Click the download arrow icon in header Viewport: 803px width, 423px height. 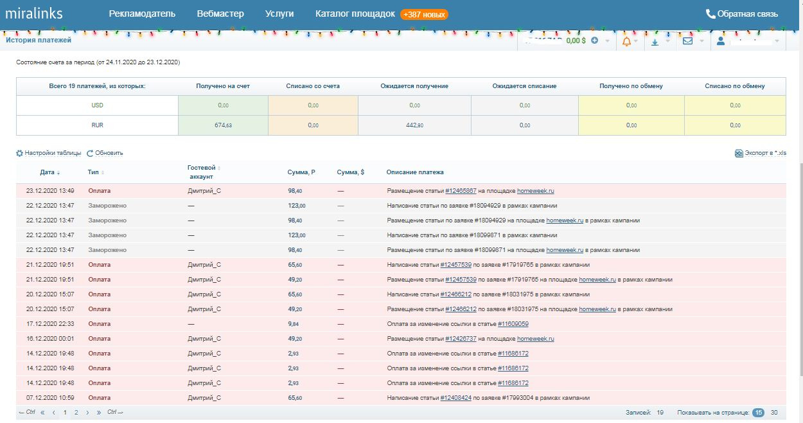pyautogui.click(x=655, y=41)
